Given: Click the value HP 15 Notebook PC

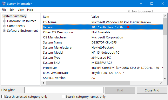Looking at the screenshot, I should pyautogui.click(x=105, y=53).
